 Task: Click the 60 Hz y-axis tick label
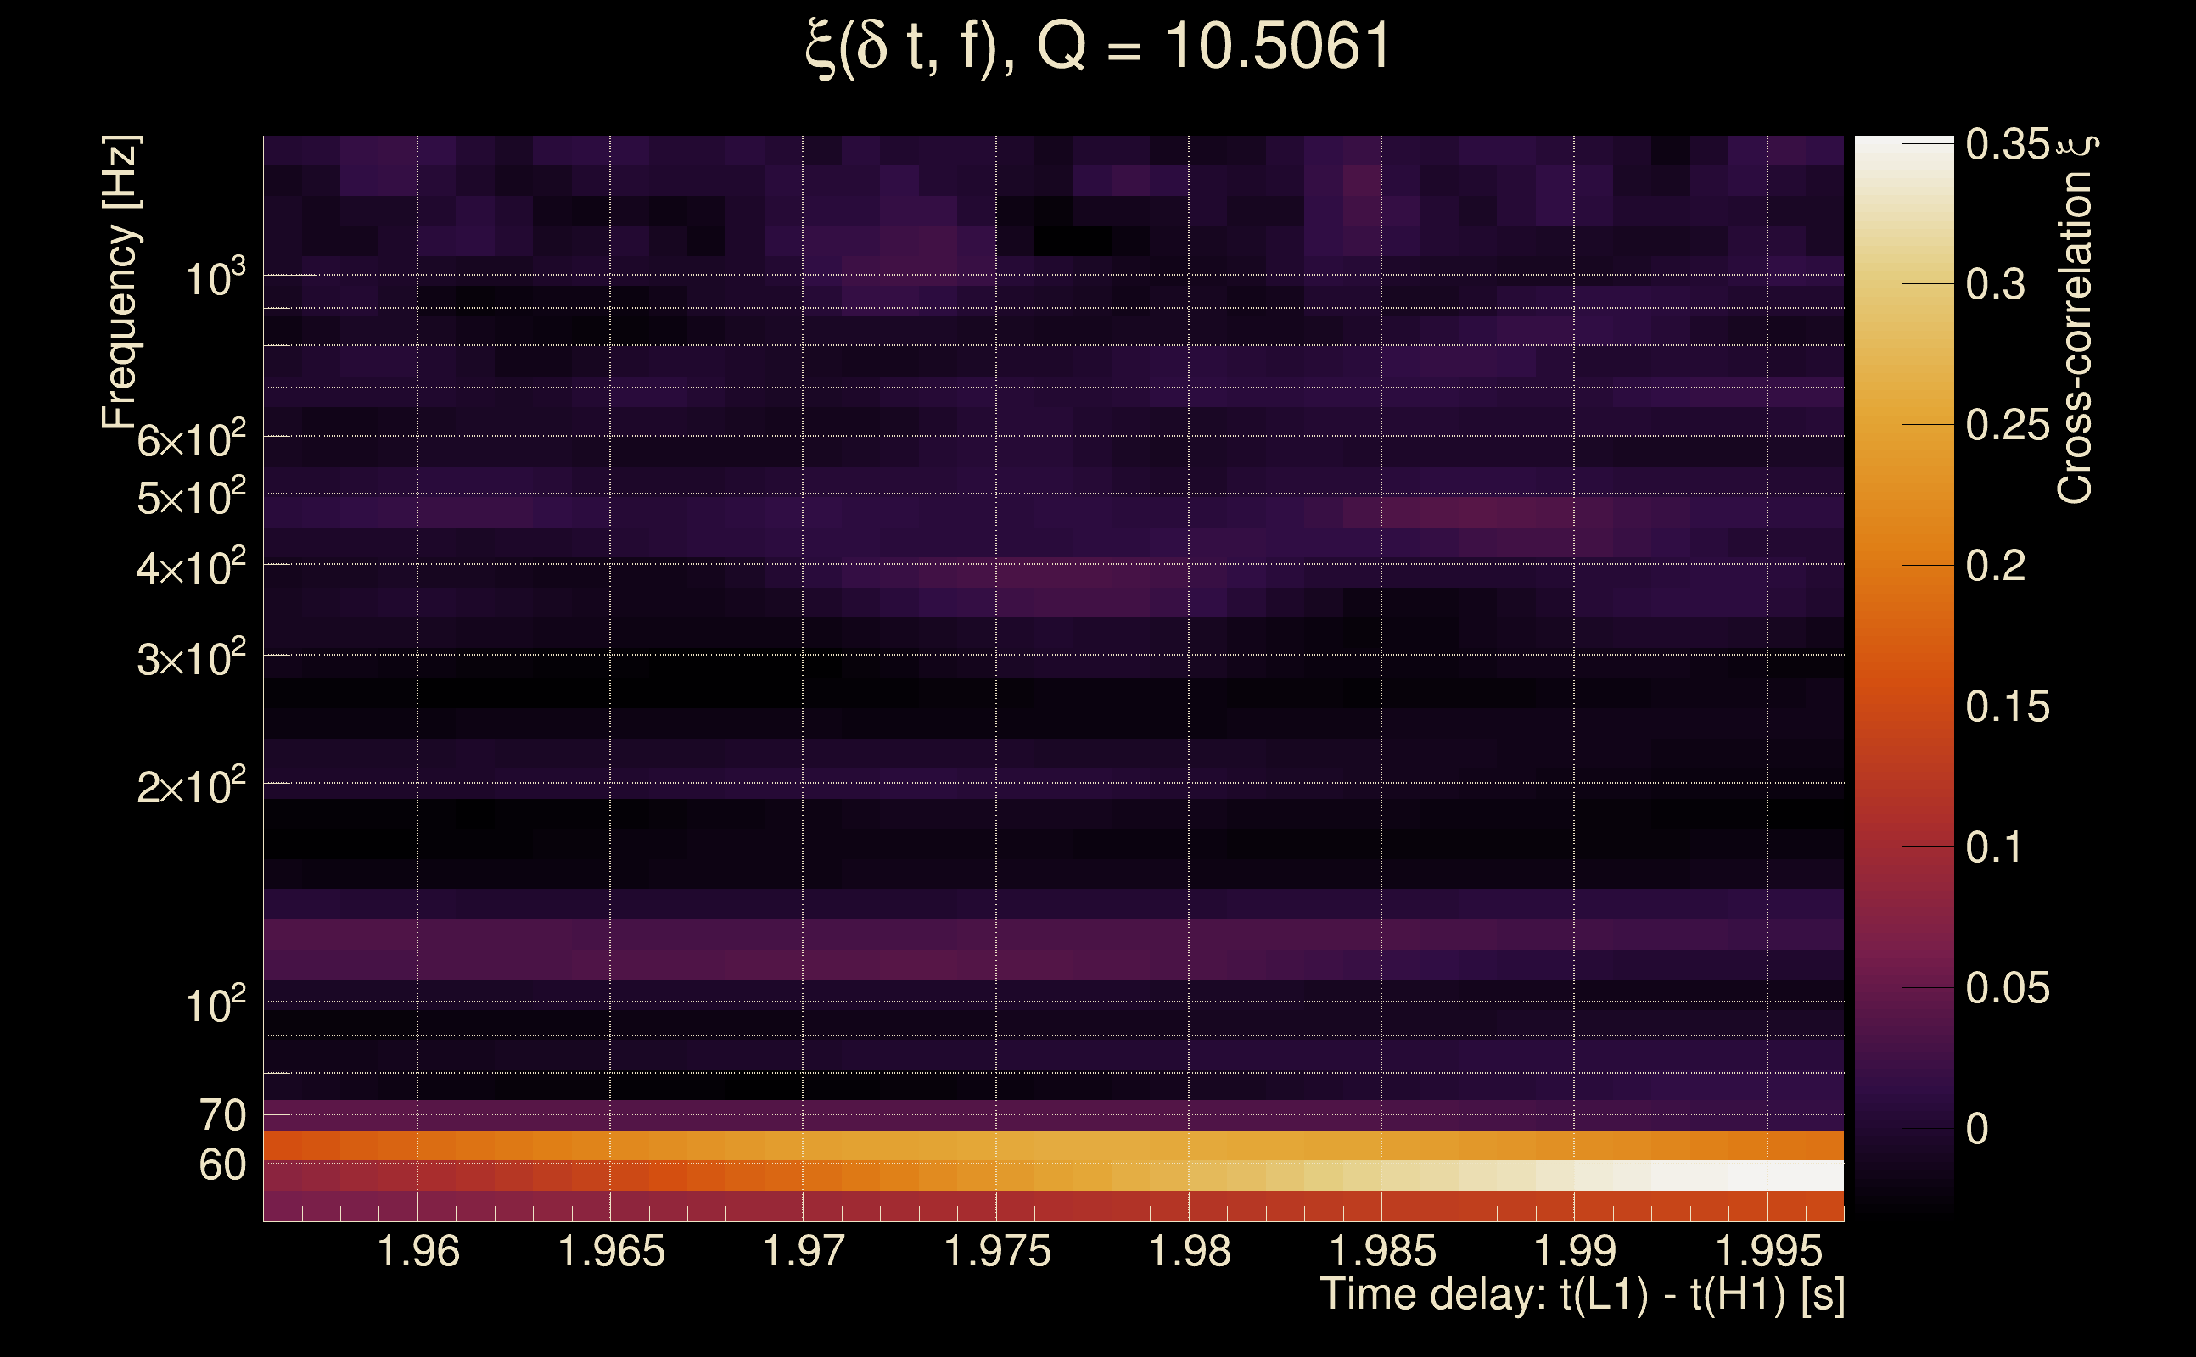point(221,1165)
